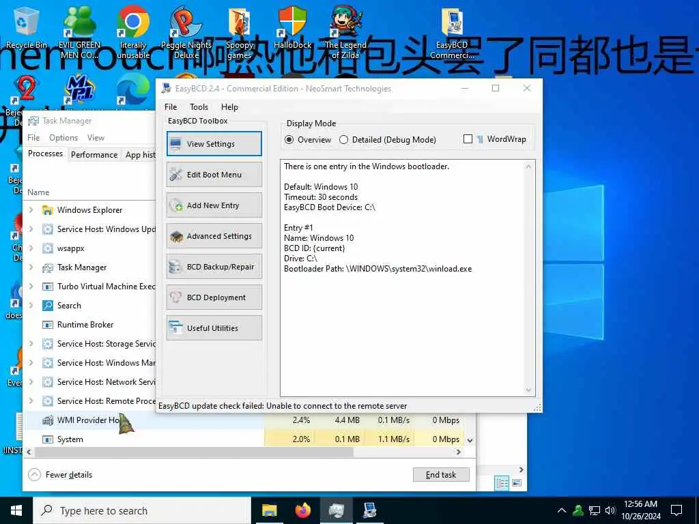Screen dimensions: 699x524
Task: Select the Runtime Broker process
Action: click(89, 324)
